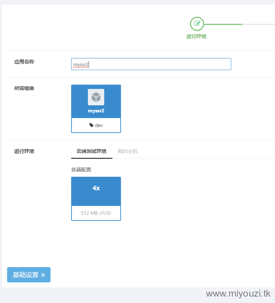This screenshot has width=275, height=303.
Task: Click the dev tag icon
Action: click(91, 125)
